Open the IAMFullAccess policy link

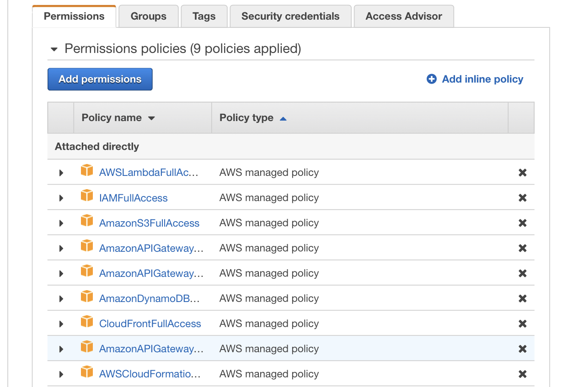(x=134, y=198)
